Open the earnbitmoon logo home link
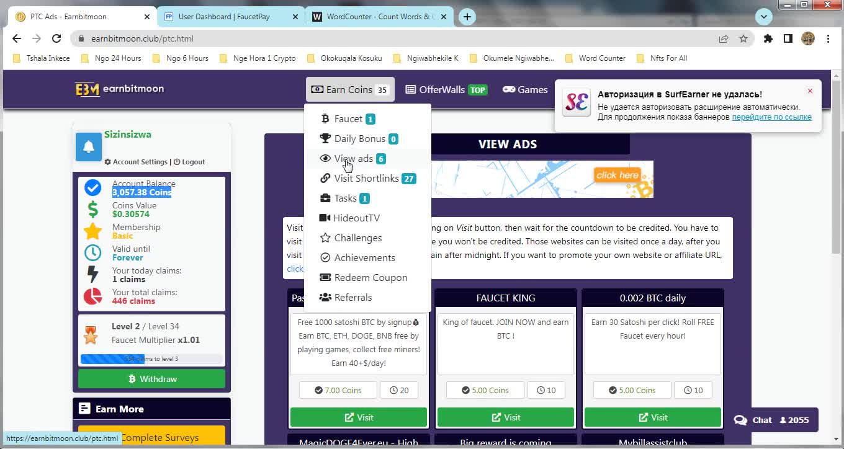 120,89
